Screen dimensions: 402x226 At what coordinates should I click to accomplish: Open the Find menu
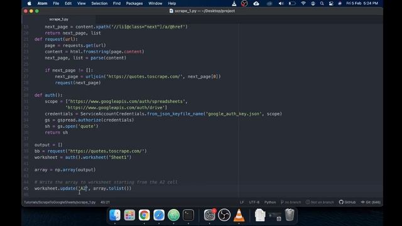coord(117,3)
